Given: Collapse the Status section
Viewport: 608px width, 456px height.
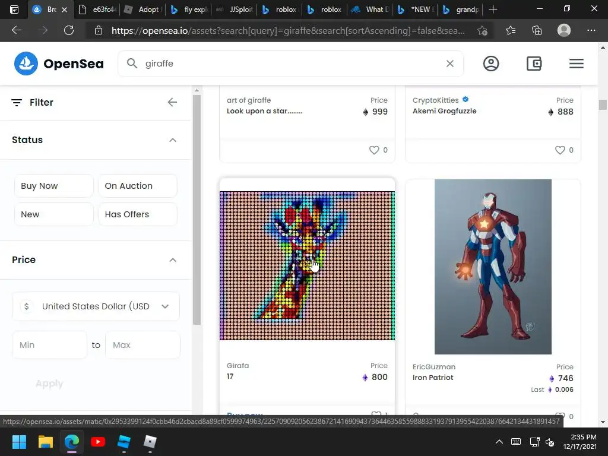Looking at the screenshot, I should click(x=173, y=140).
